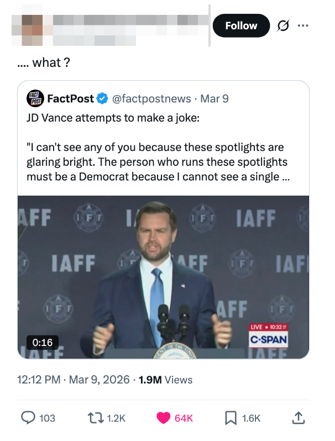Screen dimensions: 335x441
Task: Click the reply speech bubble icon
Action: pyautogui.click(x=28, y=418)
